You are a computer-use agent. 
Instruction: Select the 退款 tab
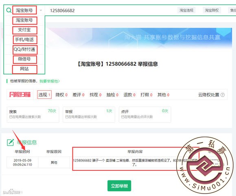[129, 95]
